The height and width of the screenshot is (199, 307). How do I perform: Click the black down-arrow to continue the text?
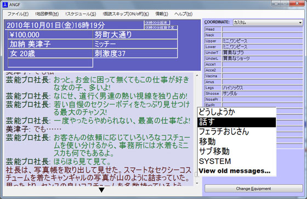tap(101, 190)
